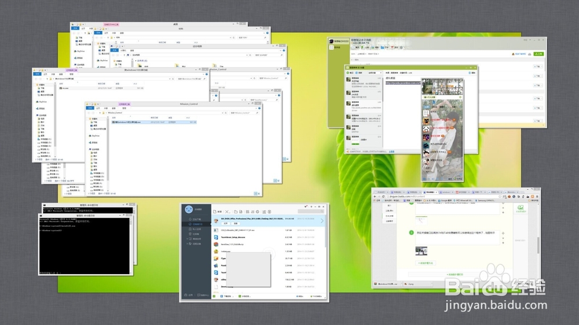
Task: Click the small screenshot thumbnail in browser page
Action: pos(422,251)
